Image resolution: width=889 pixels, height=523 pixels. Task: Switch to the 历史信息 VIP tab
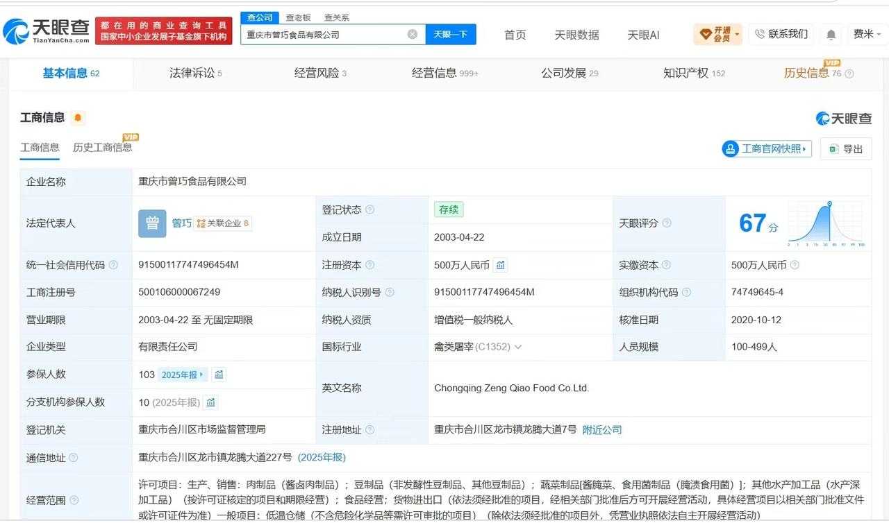tap(812, 73)
